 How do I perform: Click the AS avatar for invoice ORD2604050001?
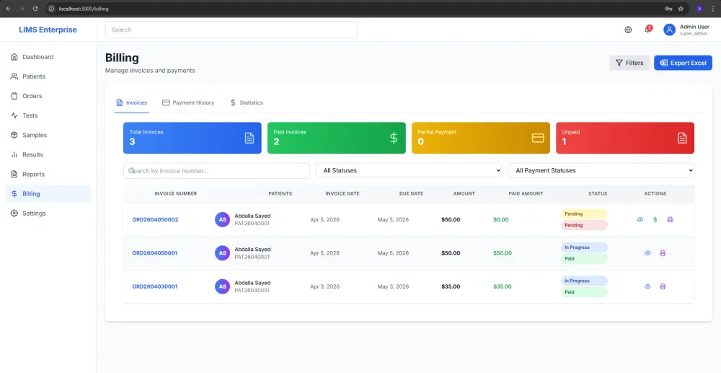(x=222, y=253)
